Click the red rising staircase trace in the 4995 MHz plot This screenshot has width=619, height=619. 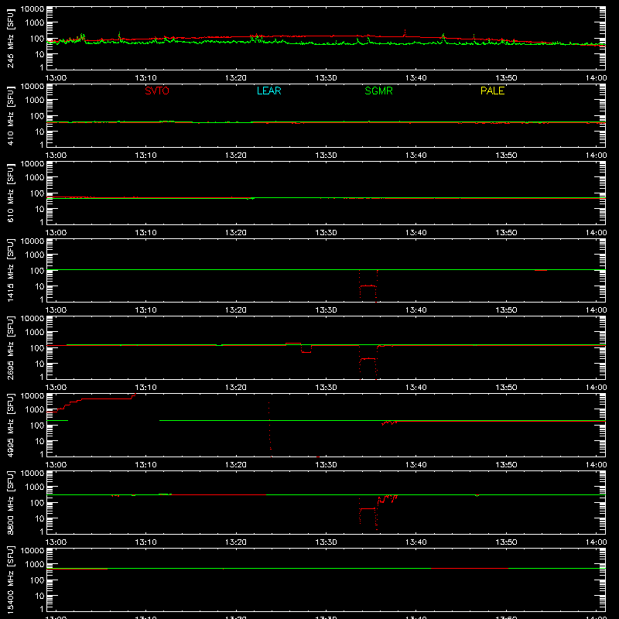pos(91,402)
